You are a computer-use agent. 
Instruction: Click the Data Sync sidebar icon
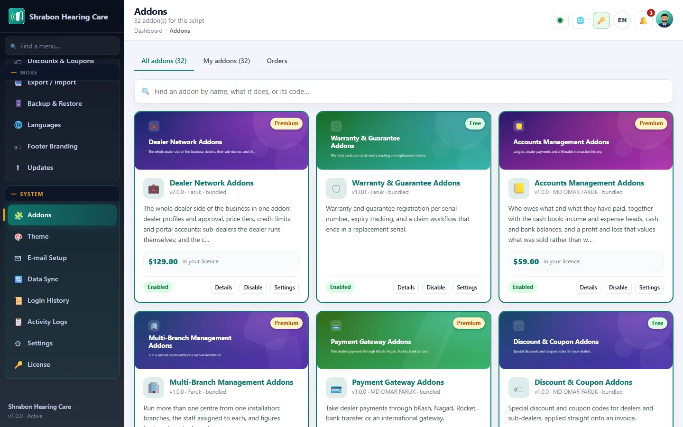click(x=18, y=279)
